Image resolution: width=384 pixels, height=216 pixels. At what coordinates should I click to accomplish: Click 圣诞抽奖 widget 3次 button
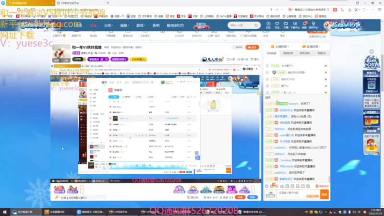tap(372, 148)
